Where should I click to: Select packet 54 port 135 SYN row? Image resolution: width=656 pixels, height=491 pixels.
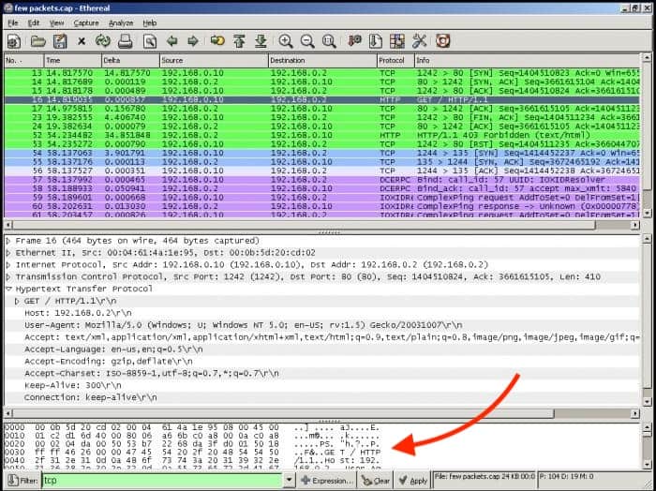321,154
